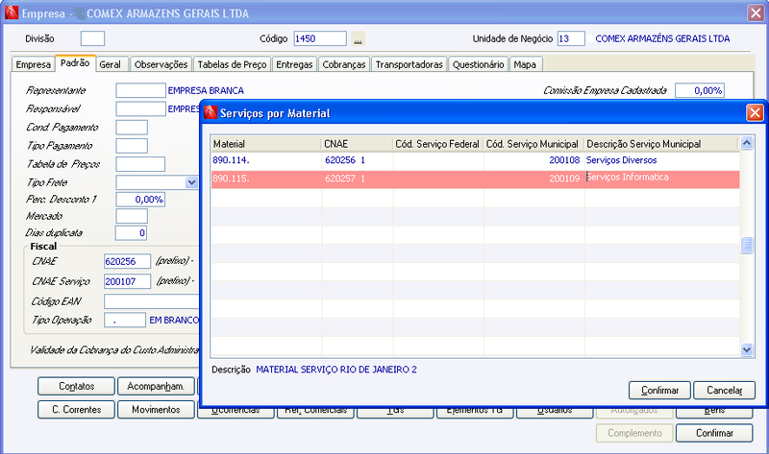Screen dimensions: 769x454
Task: Close the Empresa window
Action: point(756,12)
